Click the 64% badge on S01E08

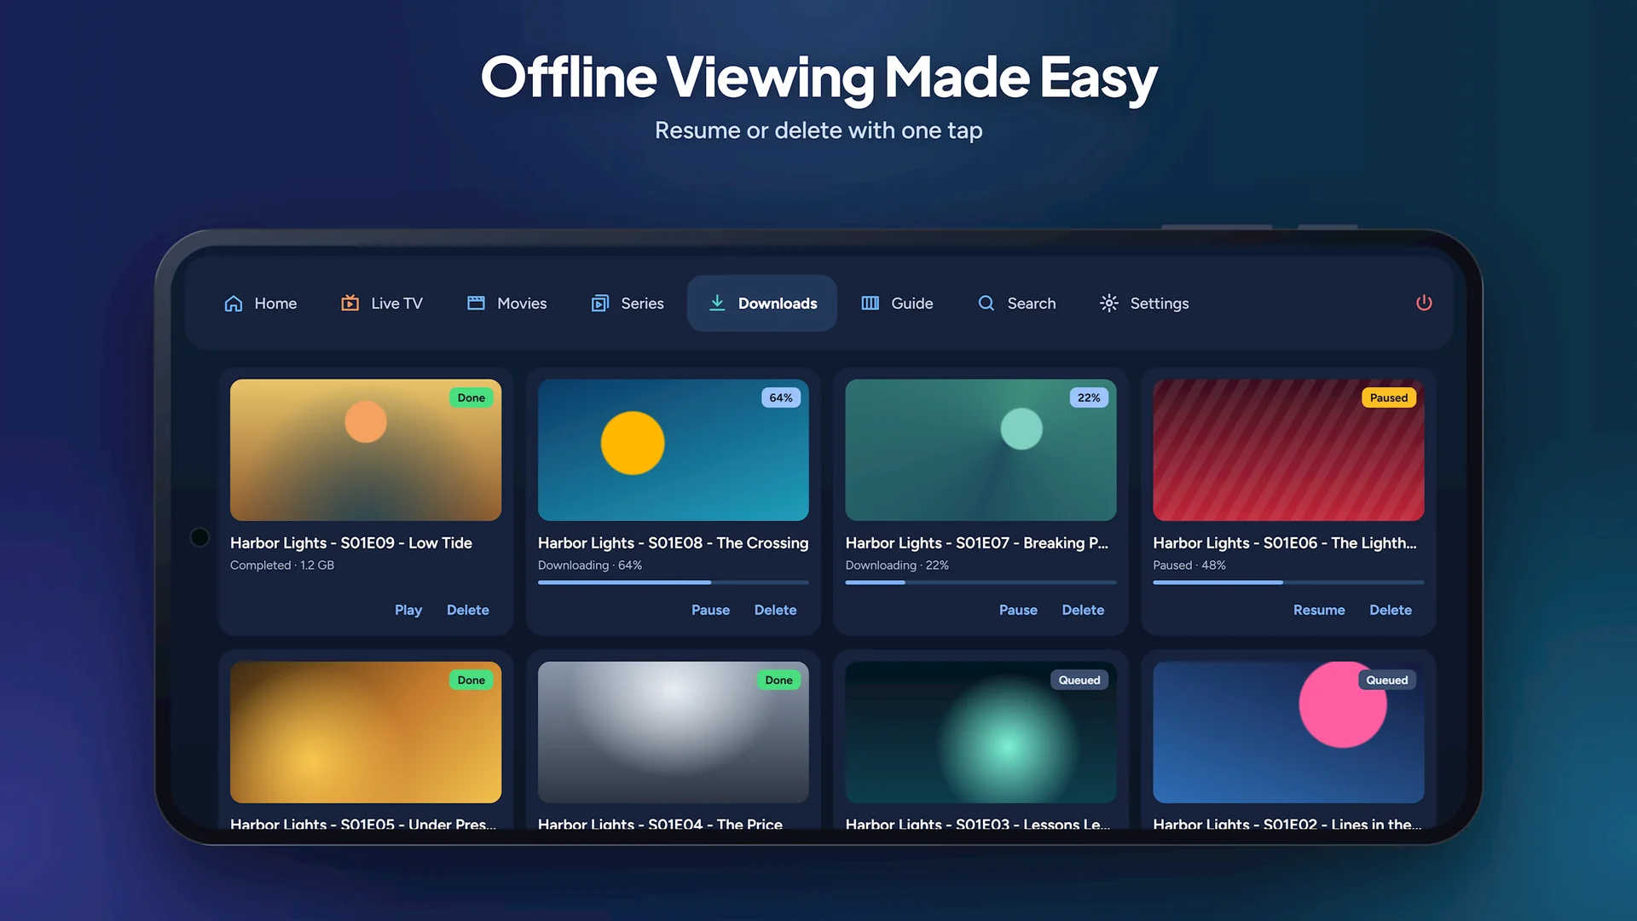coord(781,397)
